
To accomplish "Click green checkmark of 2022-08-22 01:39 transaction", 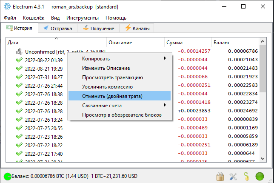I will [x=19, y=60].
